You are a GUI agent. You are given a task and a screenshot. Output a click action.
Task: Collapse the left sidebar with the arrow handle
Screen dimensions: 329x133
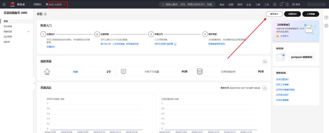tap(34, 83)
